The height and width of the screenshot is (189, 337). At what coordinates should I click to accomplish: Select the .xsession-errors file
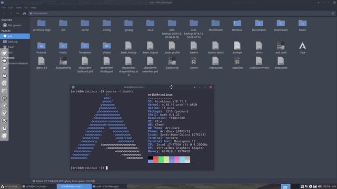coord(259,64)
